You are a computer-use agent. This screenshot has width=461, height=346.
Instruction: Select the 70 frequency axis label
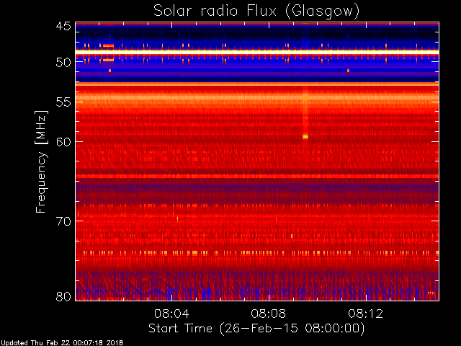point(63,221)
